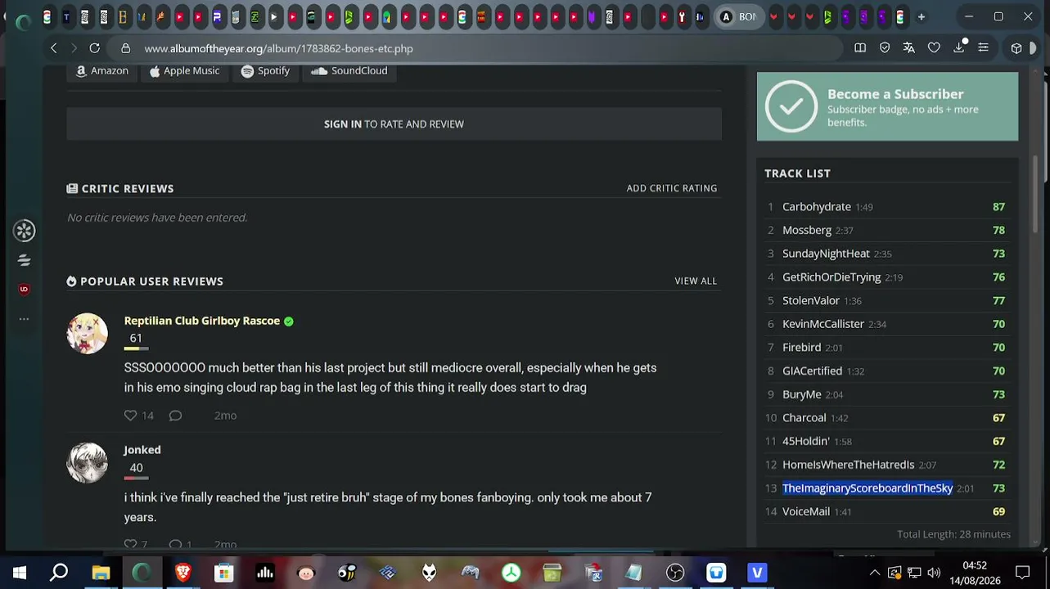Screen dimensions: 1050x589
Task: Open the SundayNightHeat track
Action: pyautogui.click(x=826, y=254)
